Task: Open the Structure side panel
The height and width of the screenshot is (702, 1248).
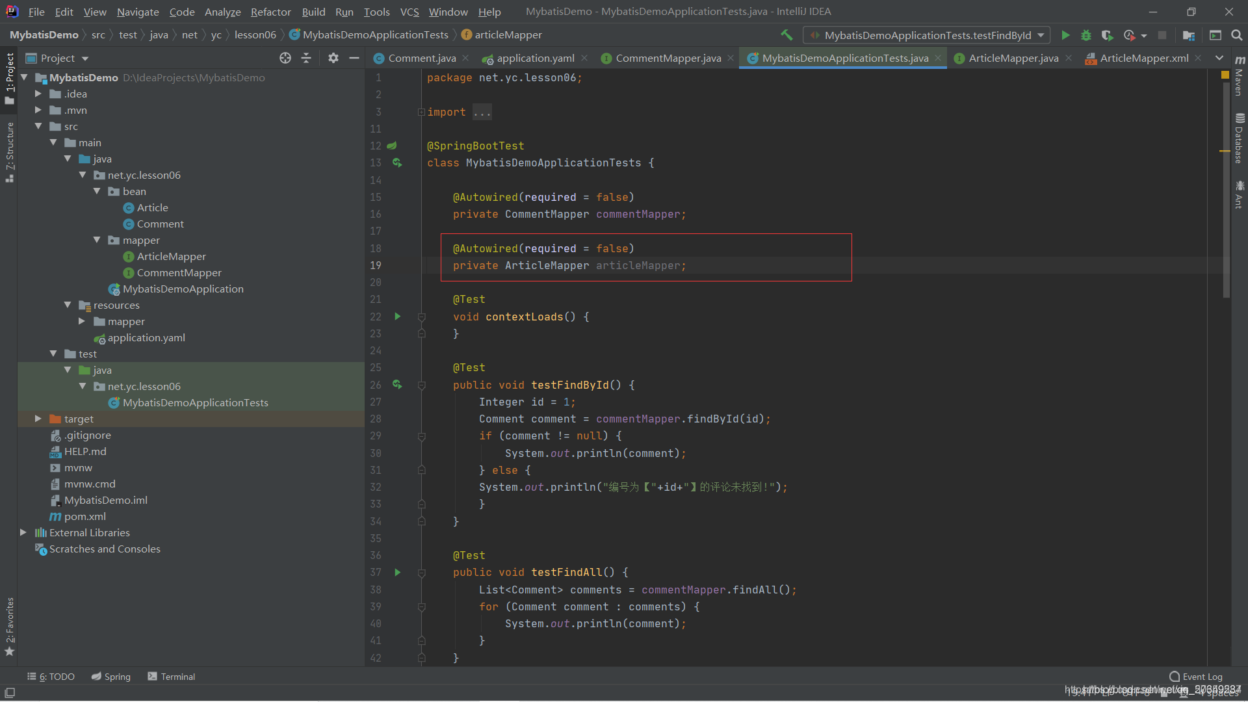Action: click(9, 151)
